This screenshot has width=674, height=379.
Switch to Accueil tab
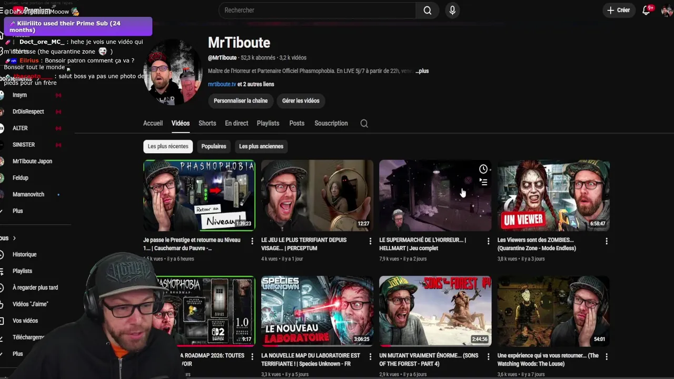153,123
